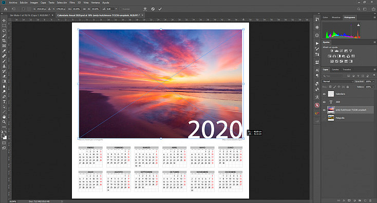This screenshot has width=377, height=203.
Task: Confirm the transformation with the checkmark
Action: coord(160,9)
